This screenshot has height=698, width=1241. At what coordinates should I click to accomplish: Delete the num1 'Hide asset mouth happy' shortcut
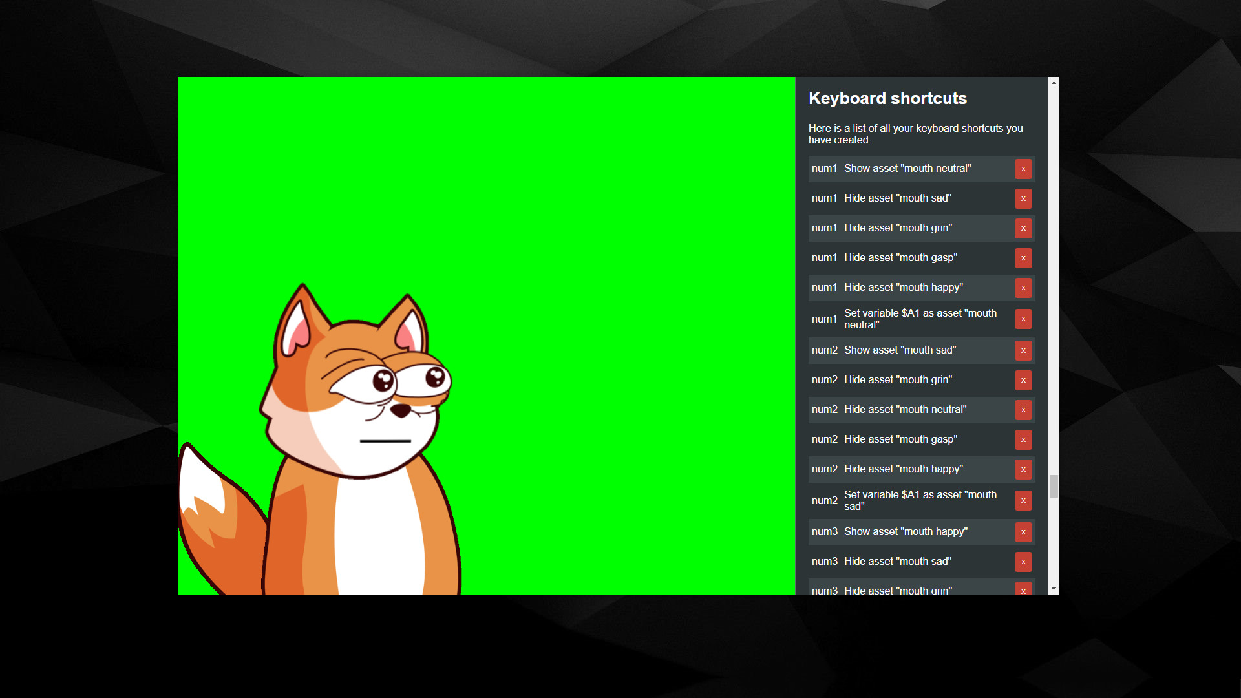(x=1023, y=288)
